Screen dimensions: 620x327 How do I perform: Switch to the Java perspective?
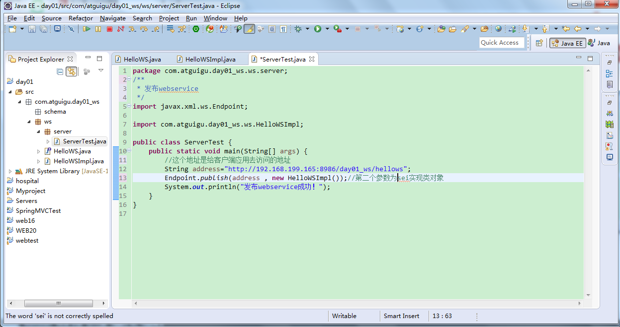pos(599,43)
